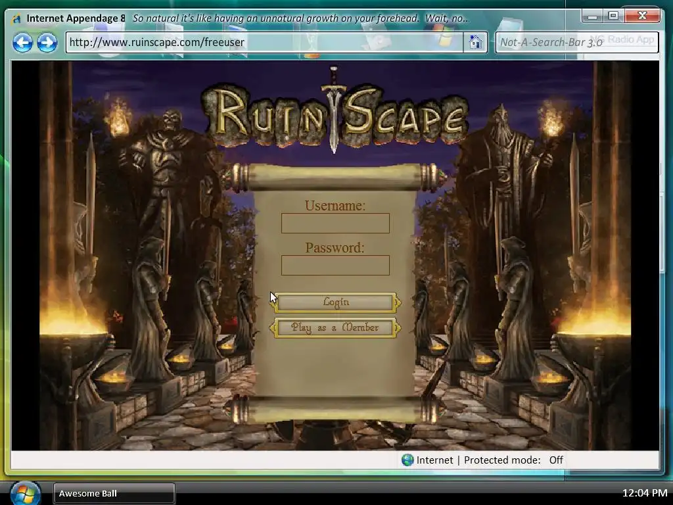Click the globe icon in status bar
The width and height of the screenshot is (673, 505).
coord(407,460)
